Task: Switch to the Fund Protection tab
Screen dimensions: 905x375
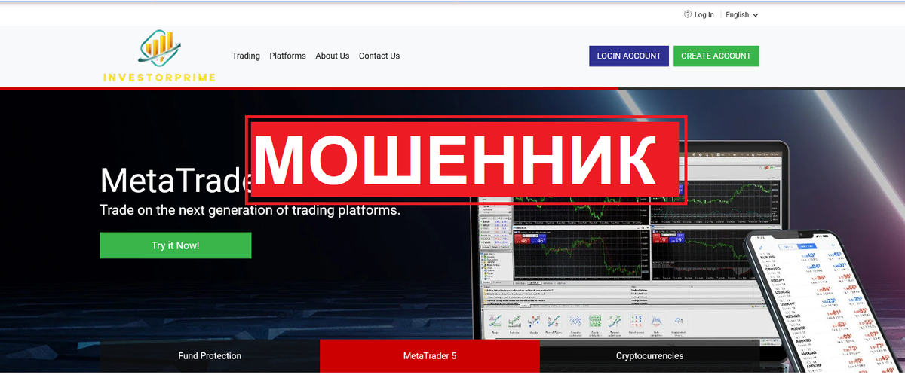Action: [x=210, y=355]
